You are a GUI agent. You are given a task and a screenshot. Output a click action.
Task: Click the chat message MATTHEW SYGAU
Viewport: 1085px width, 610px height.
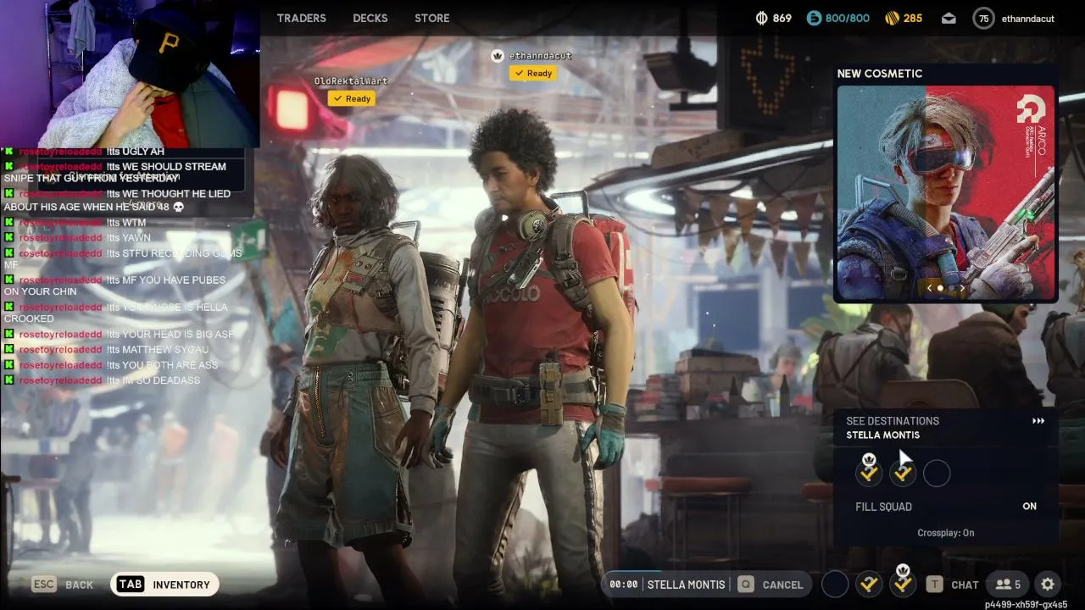coord(106,350)
